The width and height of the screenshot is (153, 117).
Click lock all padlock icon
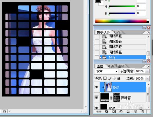[119, 78]
